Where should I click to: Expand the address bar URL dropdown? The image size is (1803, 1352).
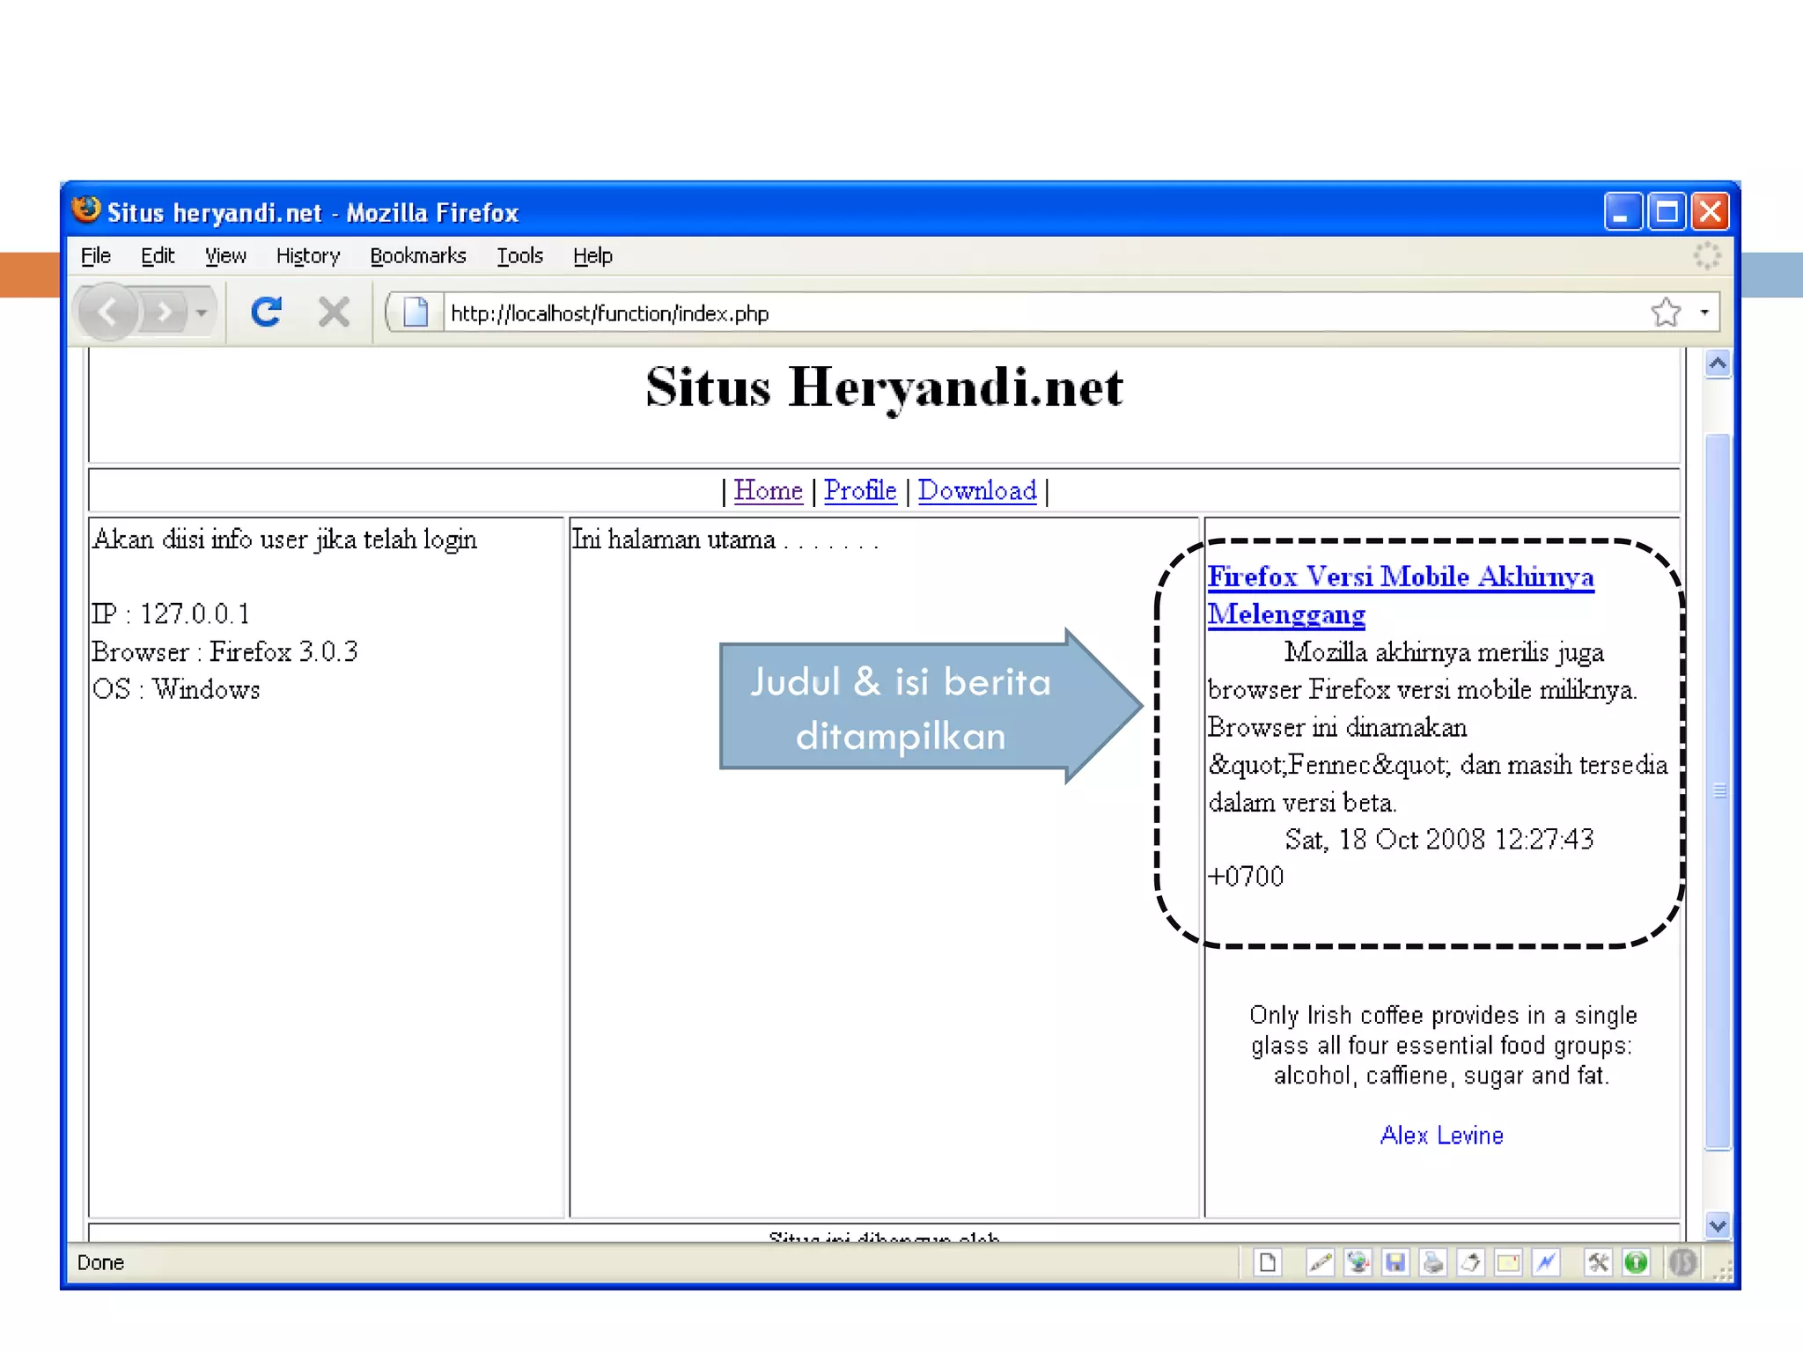click(x=1704, y=312)
